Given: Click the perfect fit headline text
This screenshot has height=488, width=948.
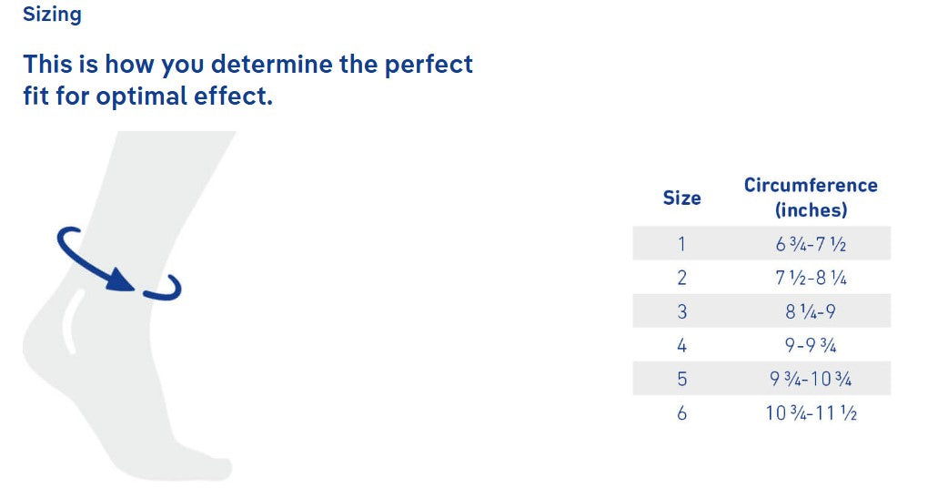Looking at the screenshot, I should click(247, 80).
